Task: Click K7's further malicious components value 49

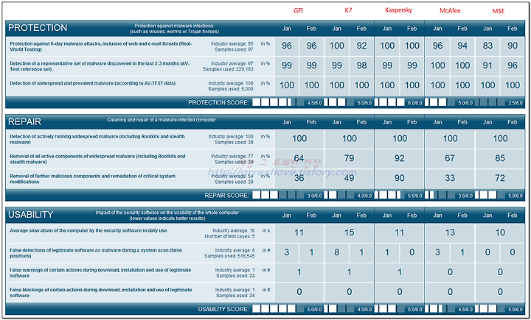Action: coord(349,178)
